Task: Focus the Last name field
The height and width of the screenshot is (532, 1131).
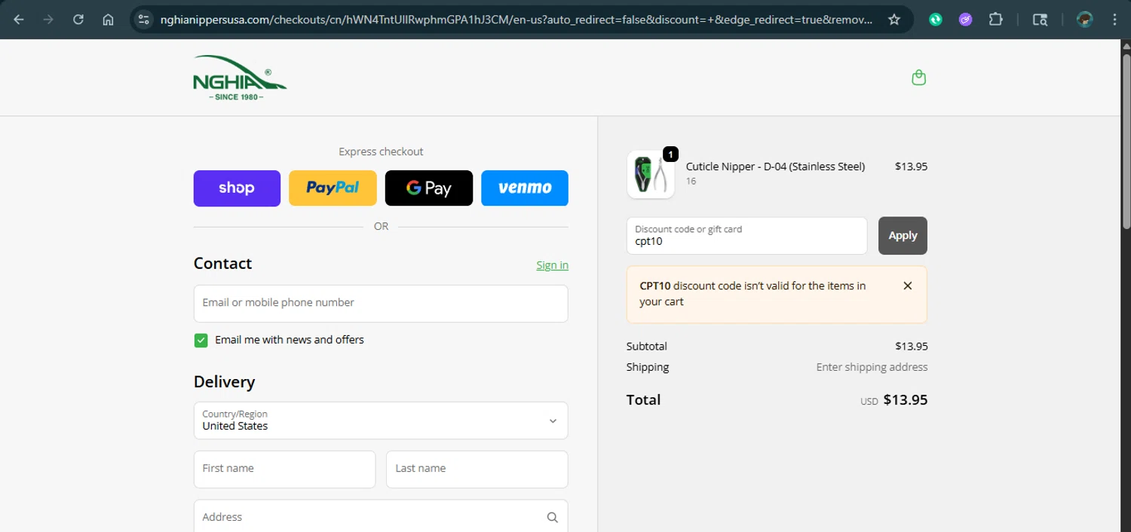Action: 477,469
